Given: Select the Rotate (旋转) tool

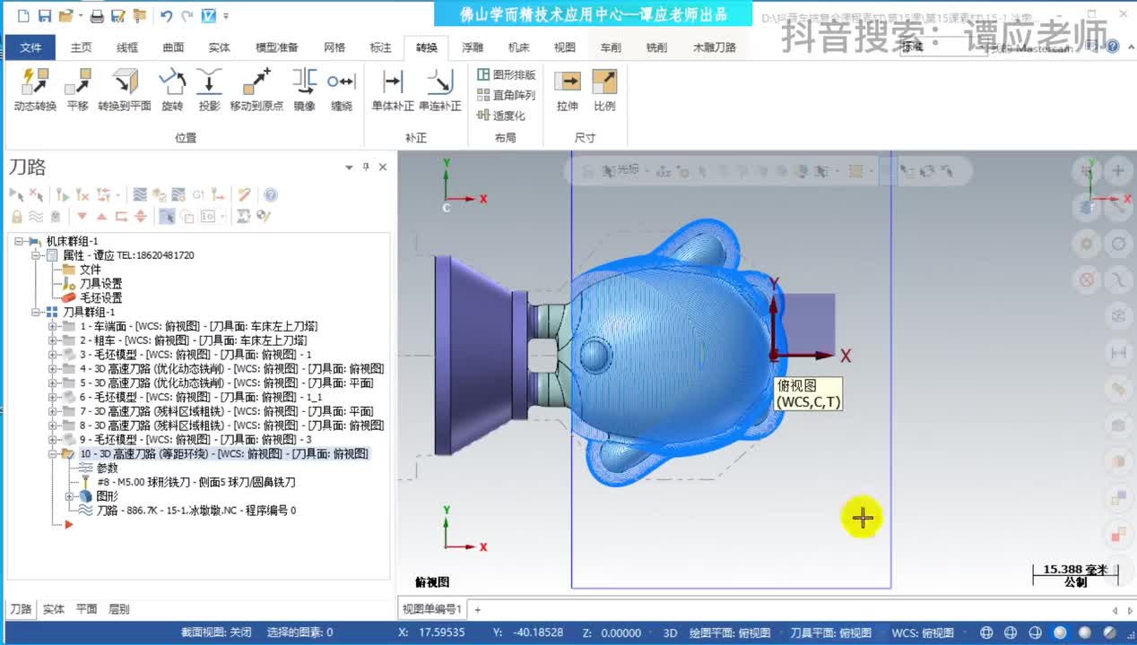Looking at the screenshot, I should pyautogui.click(x=172, y=90).
